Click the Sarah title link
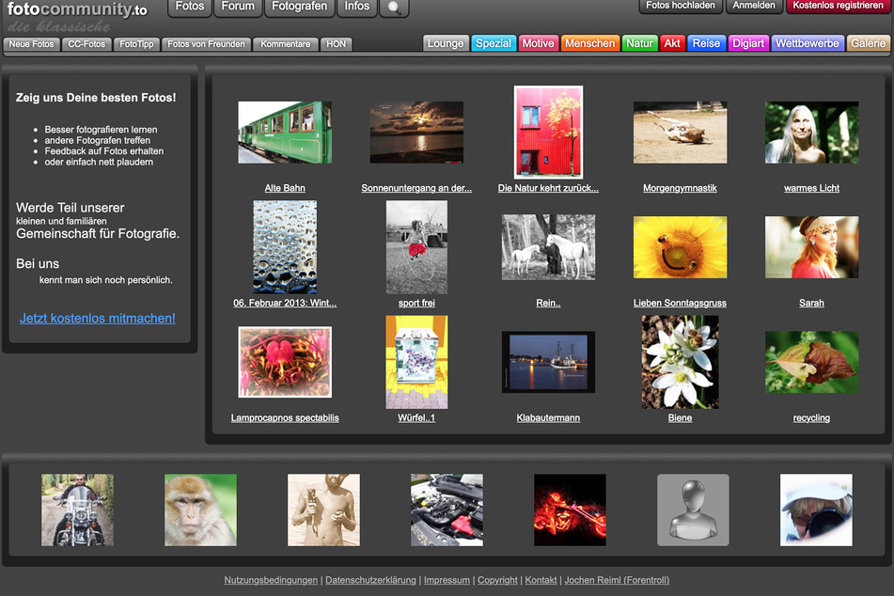Image resolution: width=894 pixels, height=596 pixels. (x=812, y=303)
